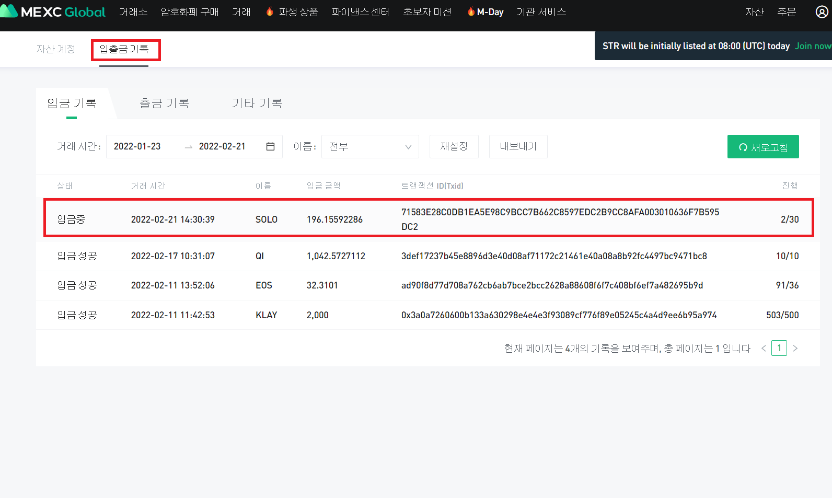Click the SOLO coin name cell

tap(267, 219)
